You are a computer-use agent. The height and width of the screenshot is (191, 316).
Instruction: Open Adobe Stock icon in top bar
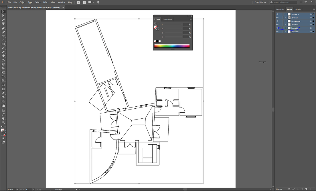tap(84, 2)
